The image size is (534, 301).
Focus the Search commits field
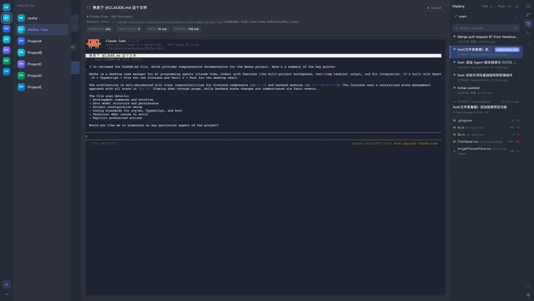tap(486, 28)
